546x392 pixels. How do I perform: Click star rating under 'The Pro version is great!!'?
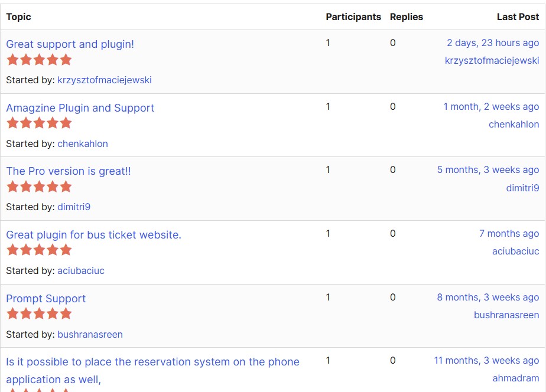tap(39, 187)
